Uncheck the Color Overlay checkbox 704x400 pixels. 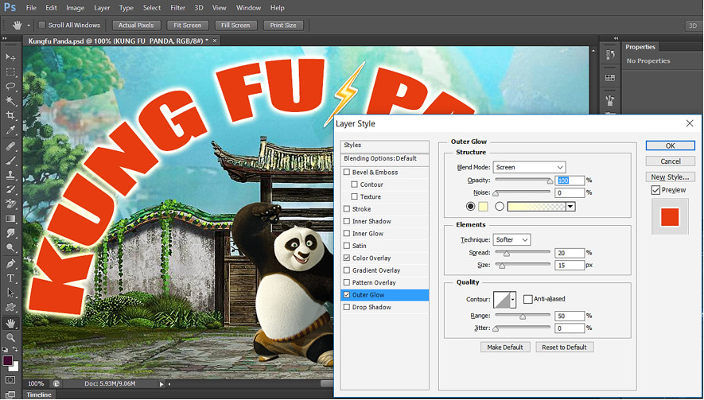[347, 258]
